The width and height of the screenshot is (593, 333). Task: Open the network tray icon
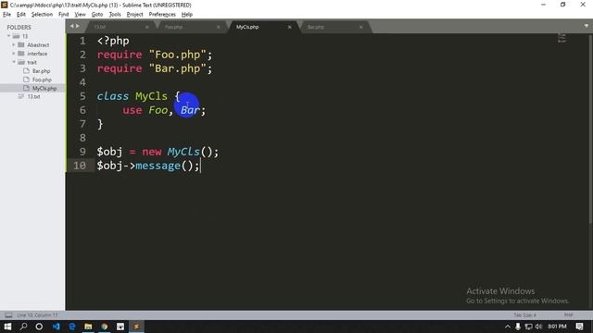pos(528,327)
